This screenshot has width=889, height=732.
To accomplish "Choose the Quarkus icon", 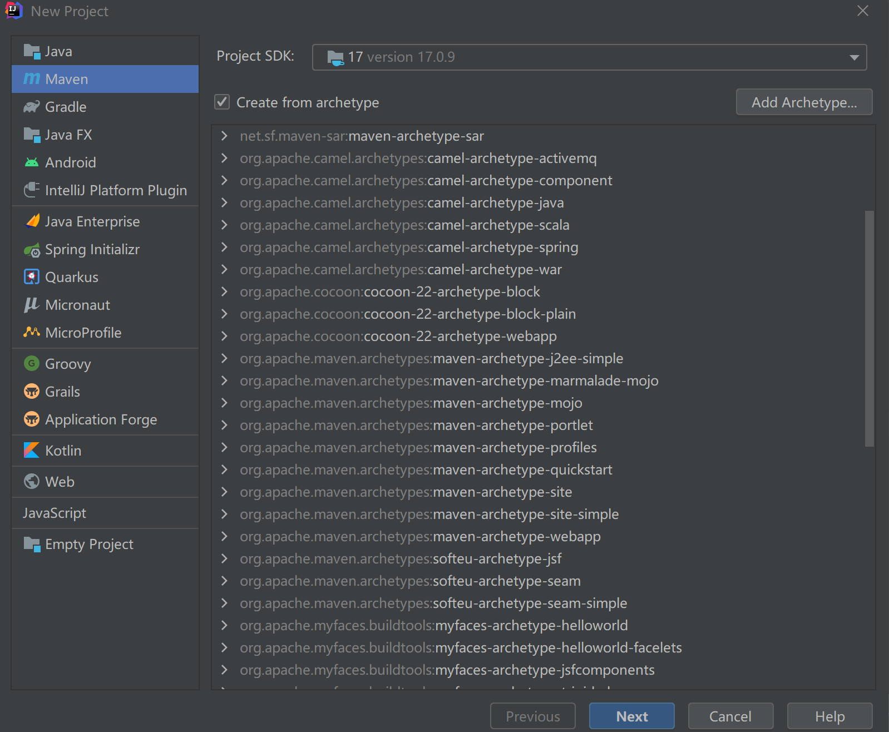I will pos(32,277).
